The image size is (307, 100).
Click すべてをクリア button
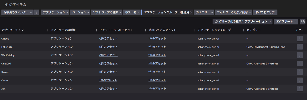[x=265, y=12]
